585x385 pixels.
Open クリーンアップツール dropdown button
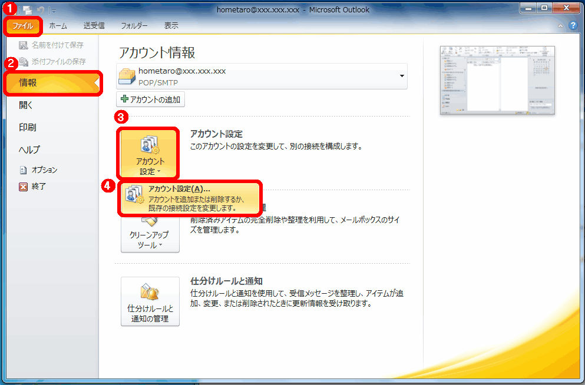click(150, 234)
